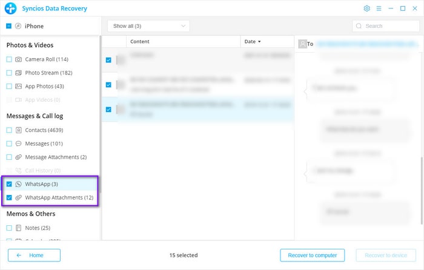
Task: Collapse the iPhone device tree checkbox
Action: point(9,26)
